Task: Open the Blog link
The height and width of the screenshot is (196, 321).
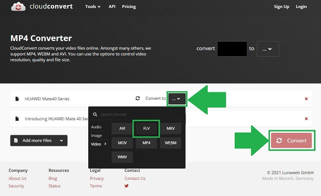Action: tap(53, 178)
